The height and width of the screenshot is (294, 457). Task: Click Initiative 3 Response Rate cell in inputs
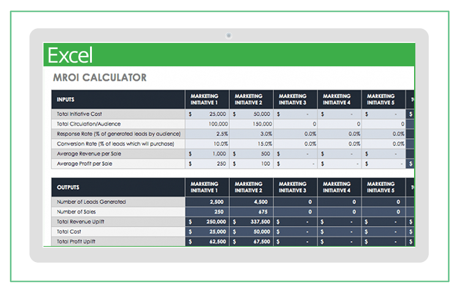[x=295, y=134]
